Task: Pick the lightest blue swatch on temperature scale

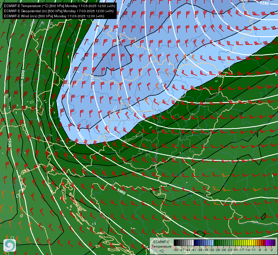Action: pos(213,243)
